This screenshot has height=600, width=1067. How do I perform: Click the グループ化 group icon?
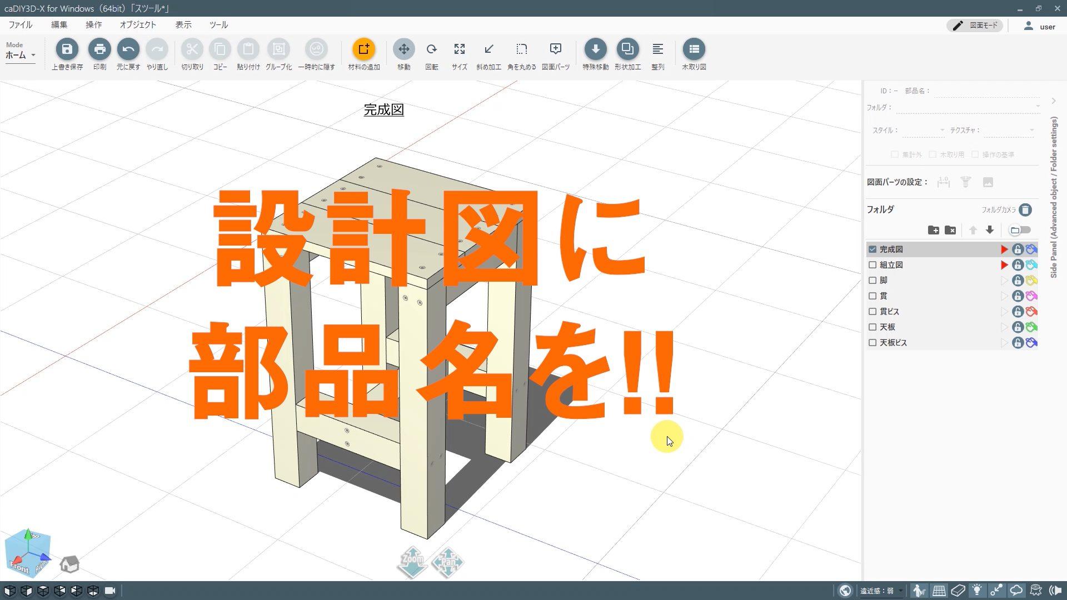pyautogui.click(x=278, y=49)
